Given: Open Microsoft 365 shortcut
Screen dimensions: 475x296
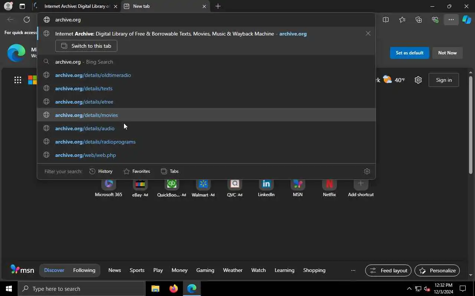Looking at the screenshot, I should [x=108, y=188].
